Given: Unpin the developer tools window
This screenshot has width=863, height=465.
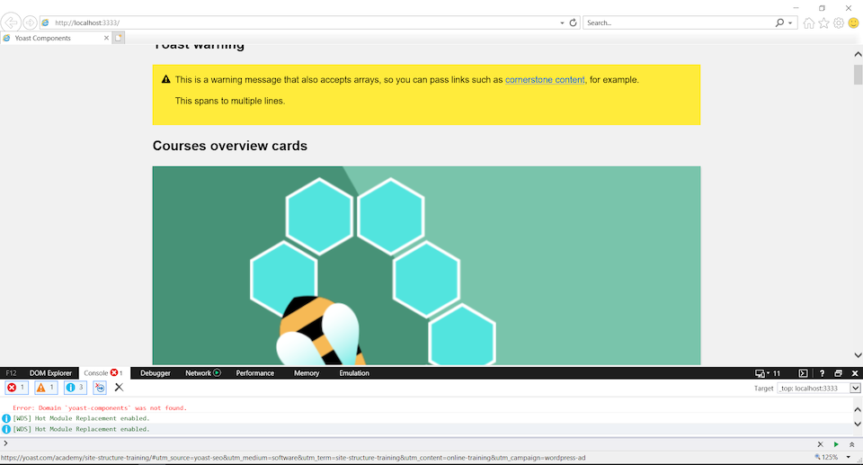Looking at the screenshot, I should pos(838,373).
